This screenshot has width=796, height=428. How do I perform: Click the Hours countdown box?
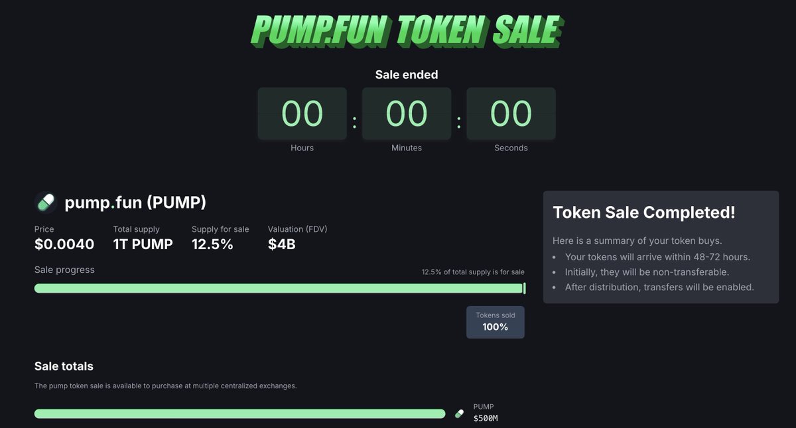302,113
